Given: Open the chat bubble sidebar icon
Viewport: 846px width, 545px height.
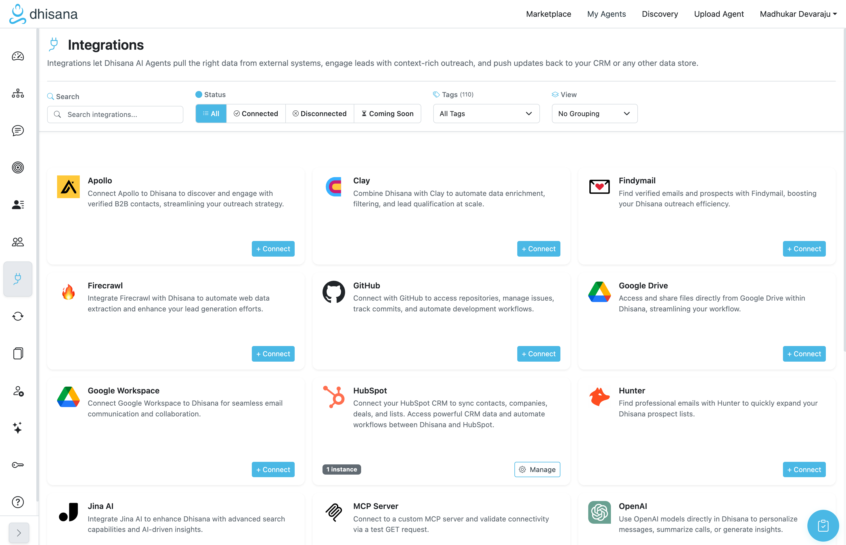Looking at the screenshot, I should pyautogui.click(x=18, y=131).
